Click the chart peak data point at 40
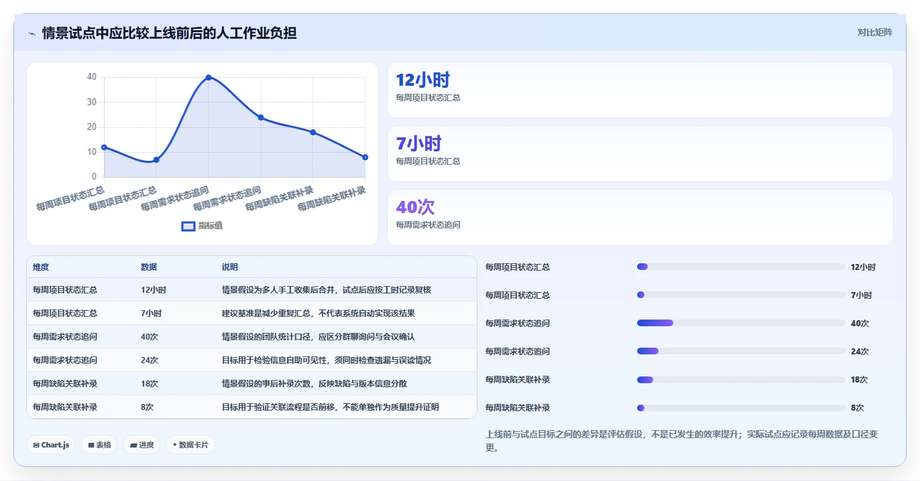Image resolution: width=920 pixels, height=481 pixels. (x=209, y=78)
